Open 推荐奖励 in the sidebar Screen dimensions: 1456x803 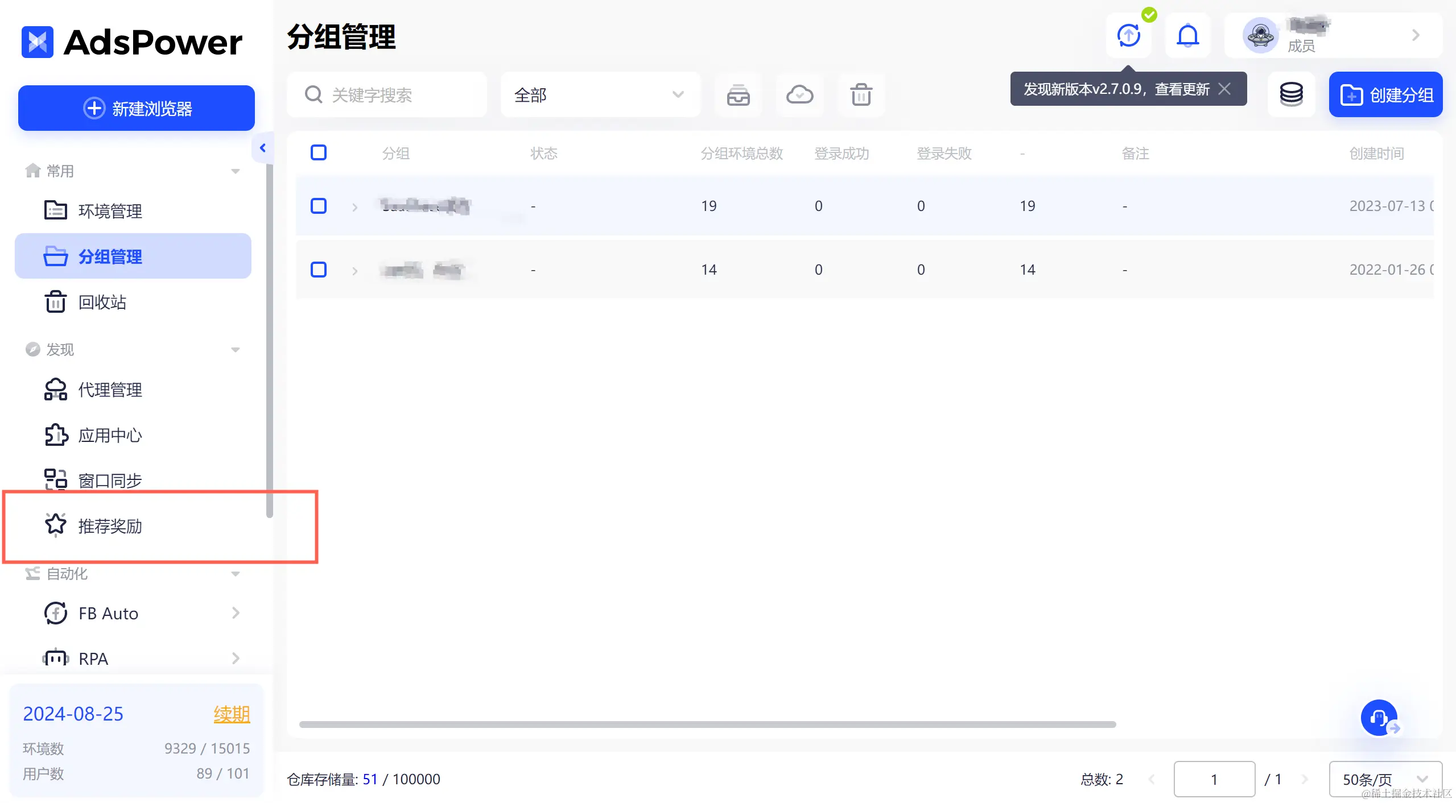coord(112,526)
